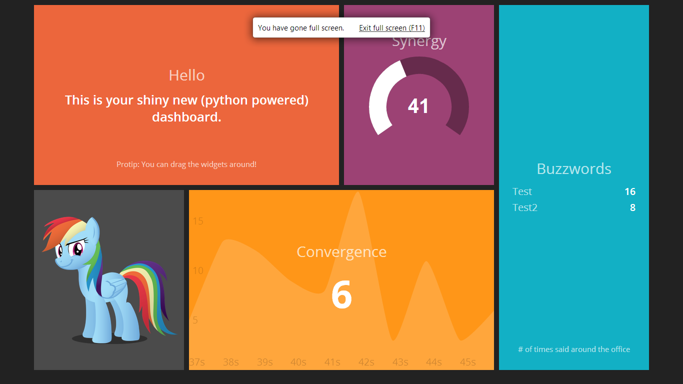Click the Convergence graph title
Screen dimensions: 683x384
(x=341, y=251)
